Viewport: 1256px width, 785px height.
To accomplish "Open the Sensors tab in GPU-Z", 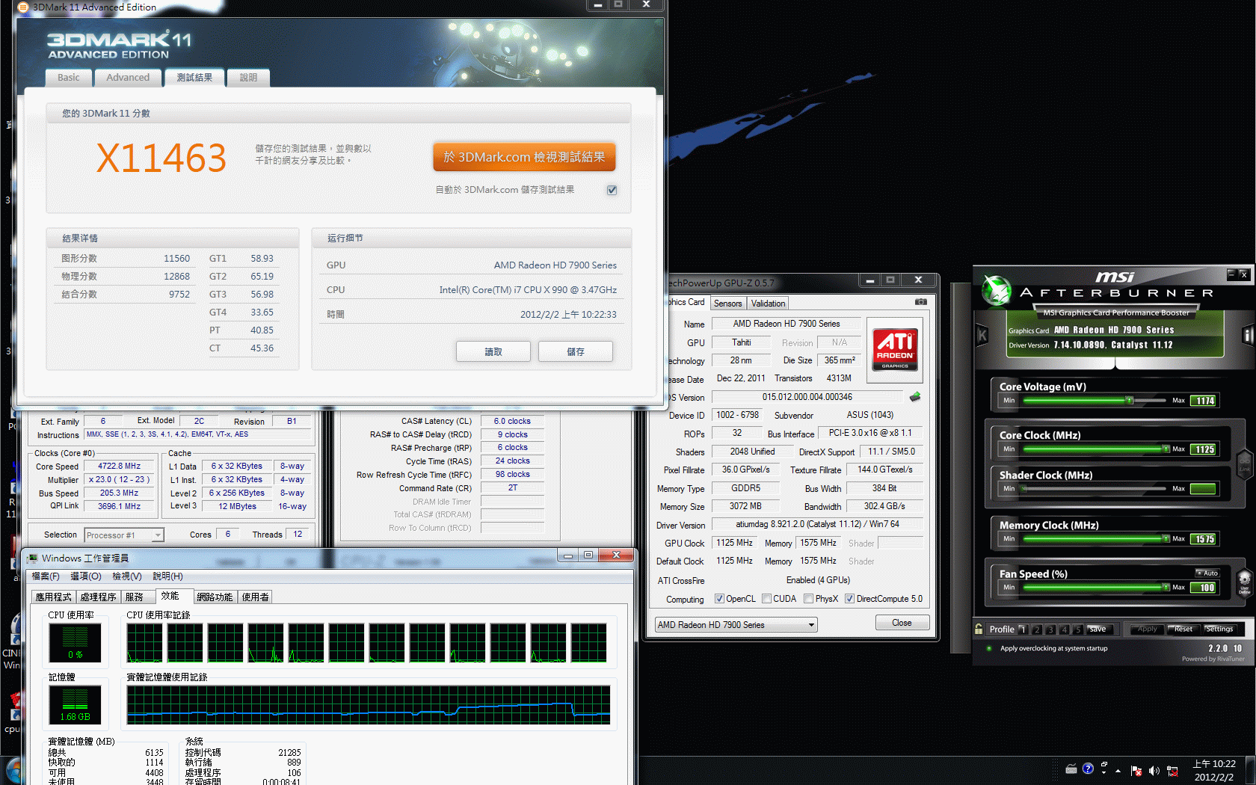I will click(727, 304).
